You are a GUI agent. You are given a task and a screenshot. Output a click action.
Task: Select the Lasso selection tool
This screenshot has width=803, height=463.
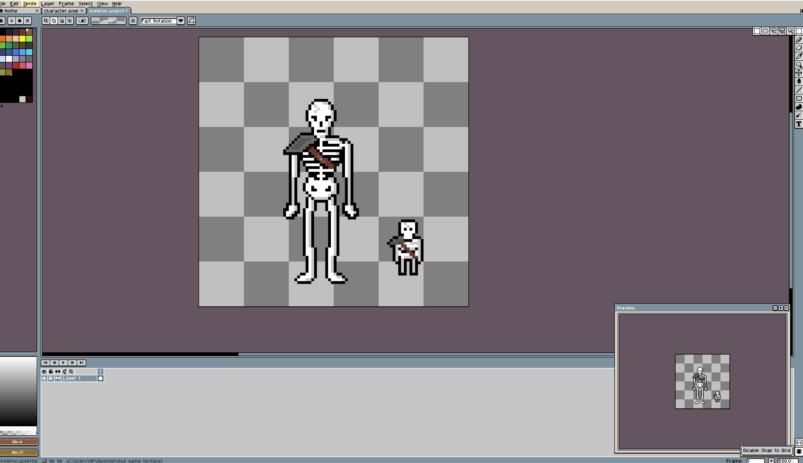[x=774, y=31]
